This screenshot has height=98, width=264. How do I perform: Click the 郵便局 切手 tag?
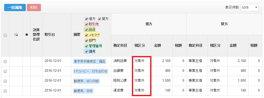point(83,91)
